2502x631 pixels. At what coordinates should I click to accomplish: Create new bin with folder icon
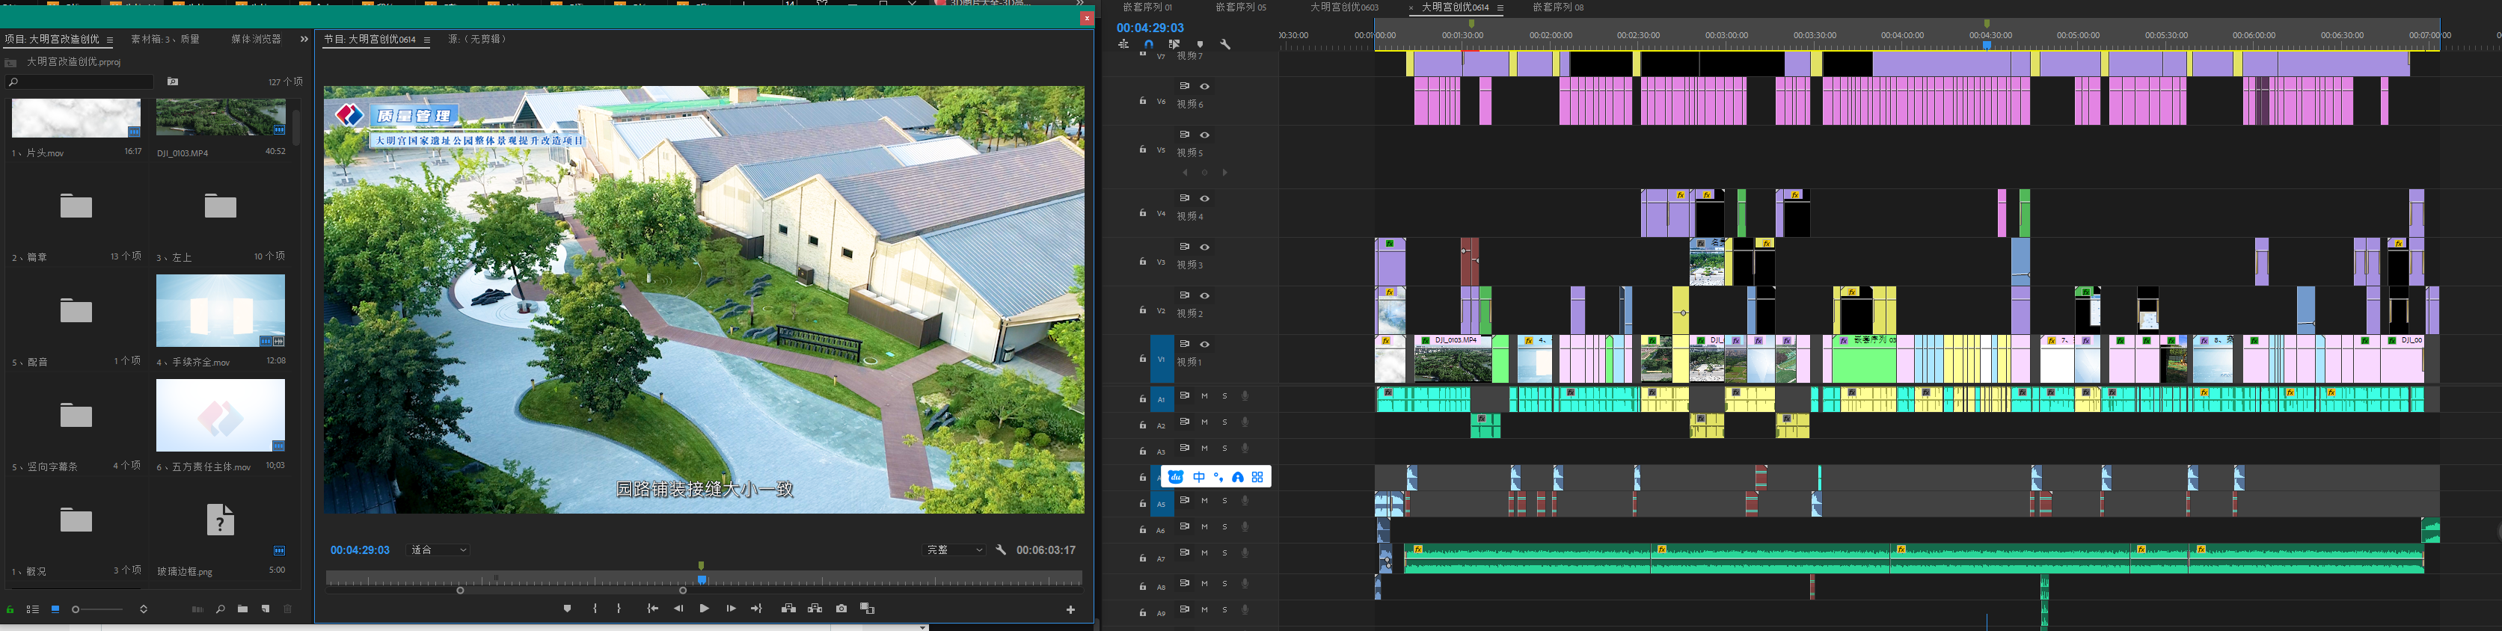coord(243,609)
